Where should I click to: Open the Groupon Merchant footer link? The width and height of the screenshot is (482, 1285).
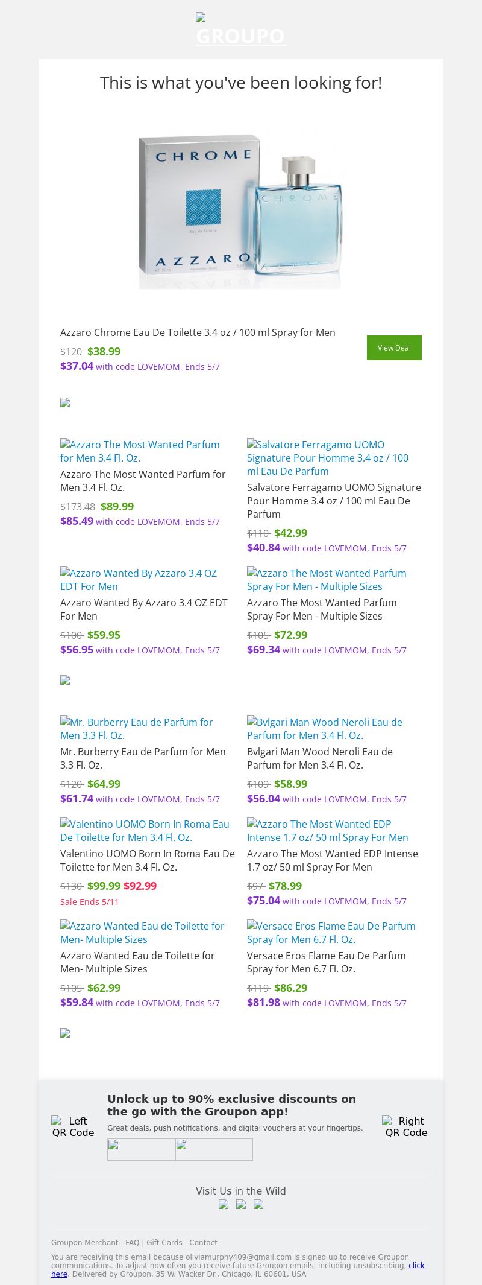tap(84, 1243)
